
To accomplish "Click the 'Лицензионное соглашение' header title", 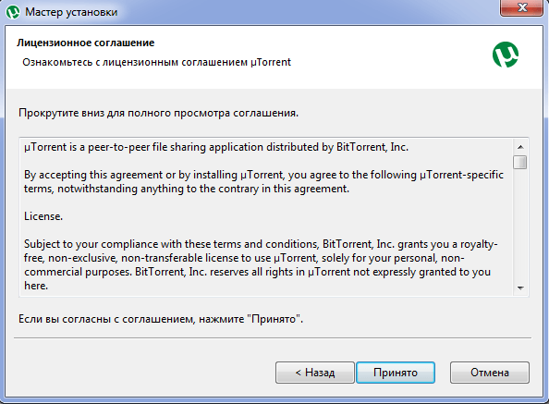I will 85,43.
